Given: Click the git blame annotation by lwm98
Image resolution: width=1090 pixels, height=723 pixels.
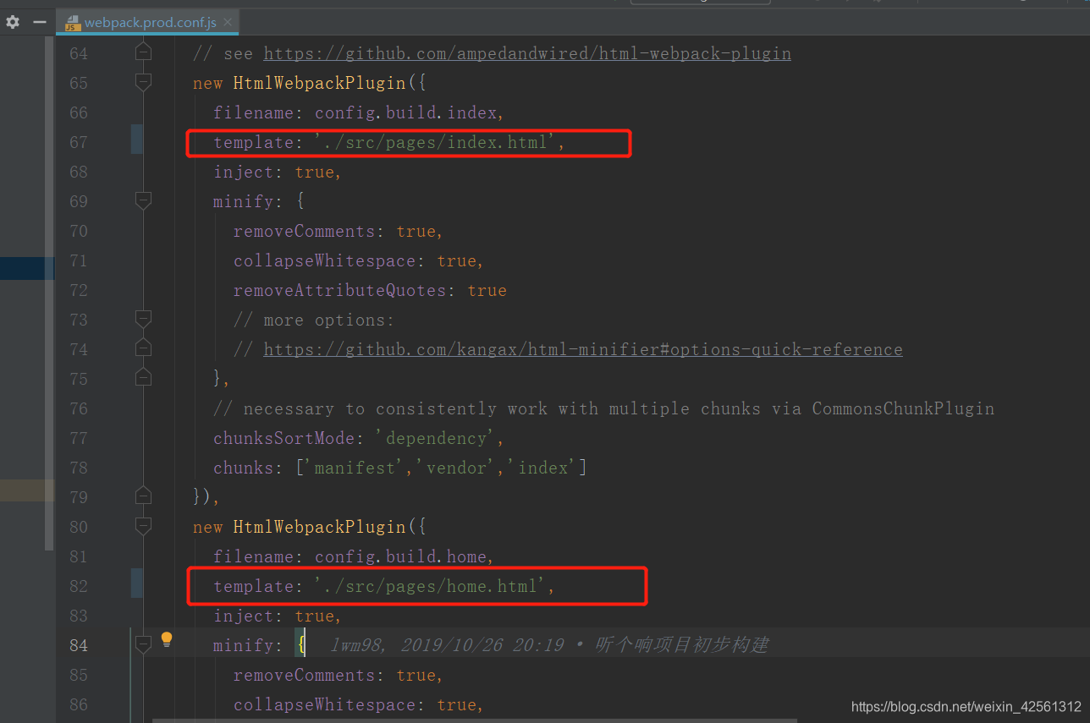Looking at the screenshot, I should tap(549, 645).
